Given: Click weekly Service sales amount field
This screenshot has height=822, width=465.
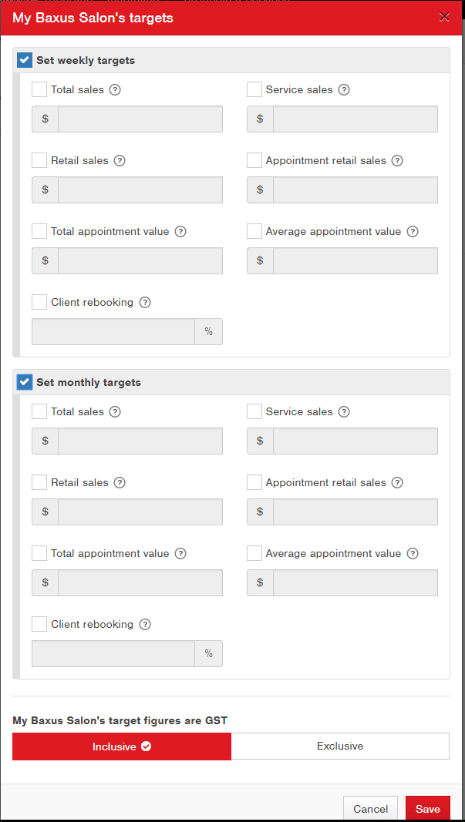Looking at the screenshot, I should 355,119.
